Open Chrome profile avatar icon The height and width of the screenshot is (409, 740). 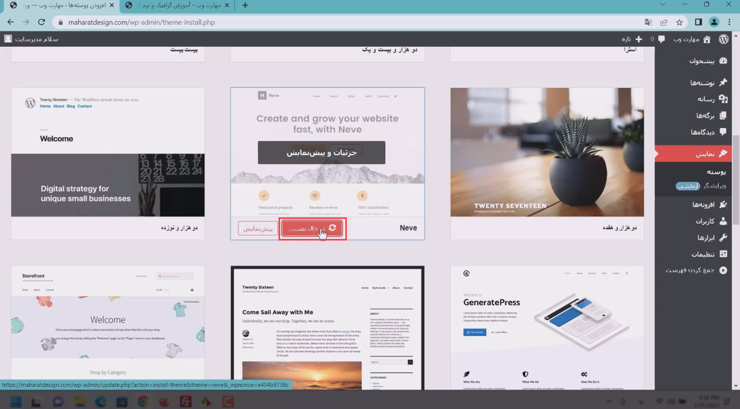pyautogui.click(x=714, y=22)
